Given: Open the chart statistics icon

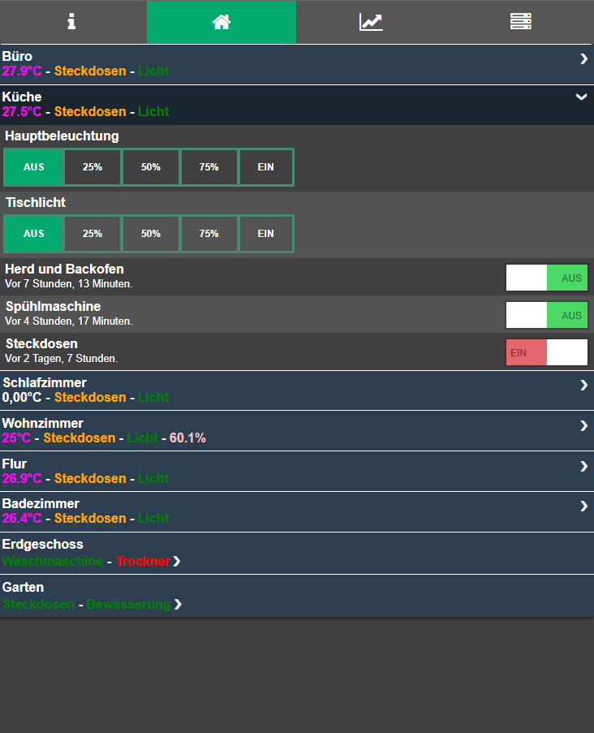Looking at the screenshot, I should click(371, 22).
